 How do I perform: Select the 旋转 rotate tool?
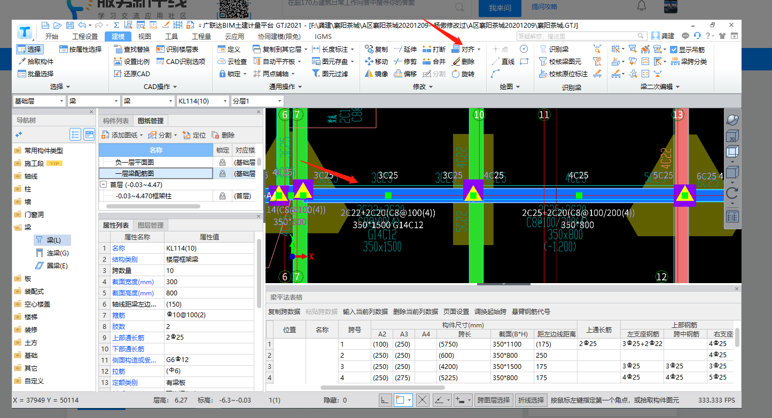tap(463, 74)
